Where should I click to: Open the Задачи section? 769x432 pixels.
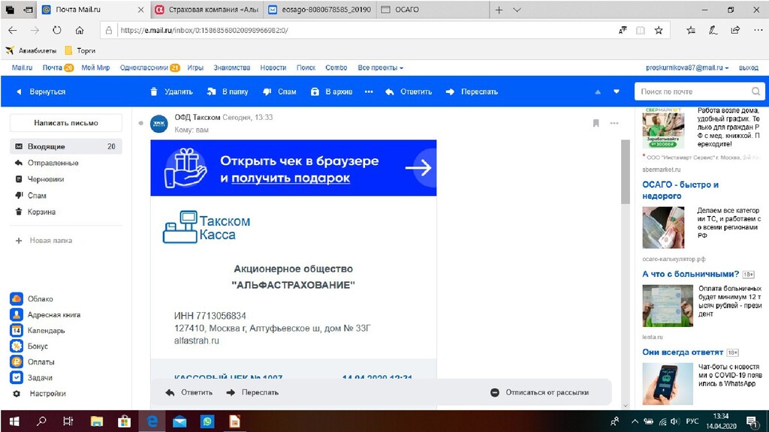coord(32,378)
